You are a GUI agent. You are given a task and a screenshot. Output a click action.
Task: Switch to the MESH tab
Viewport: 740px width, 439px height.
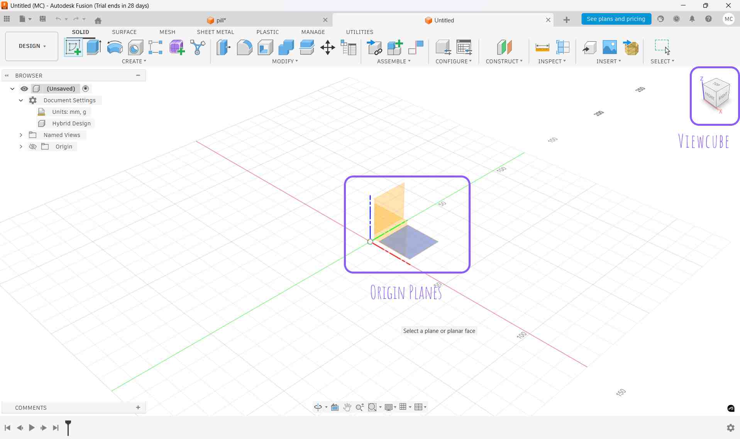click(168, 32)
